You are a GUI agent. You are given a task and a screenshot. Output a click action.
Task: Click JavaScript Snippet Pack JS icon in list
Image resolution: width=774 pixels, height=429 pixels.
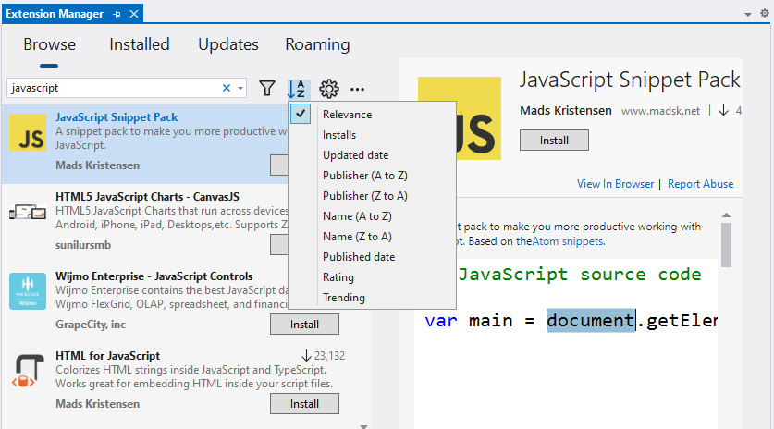point(28,132)
